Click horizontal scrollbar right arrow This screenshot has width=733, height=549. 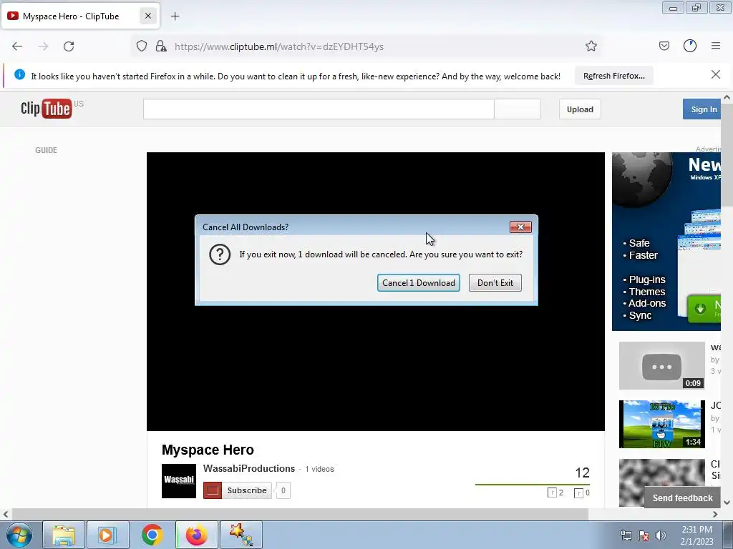(715, 515)
